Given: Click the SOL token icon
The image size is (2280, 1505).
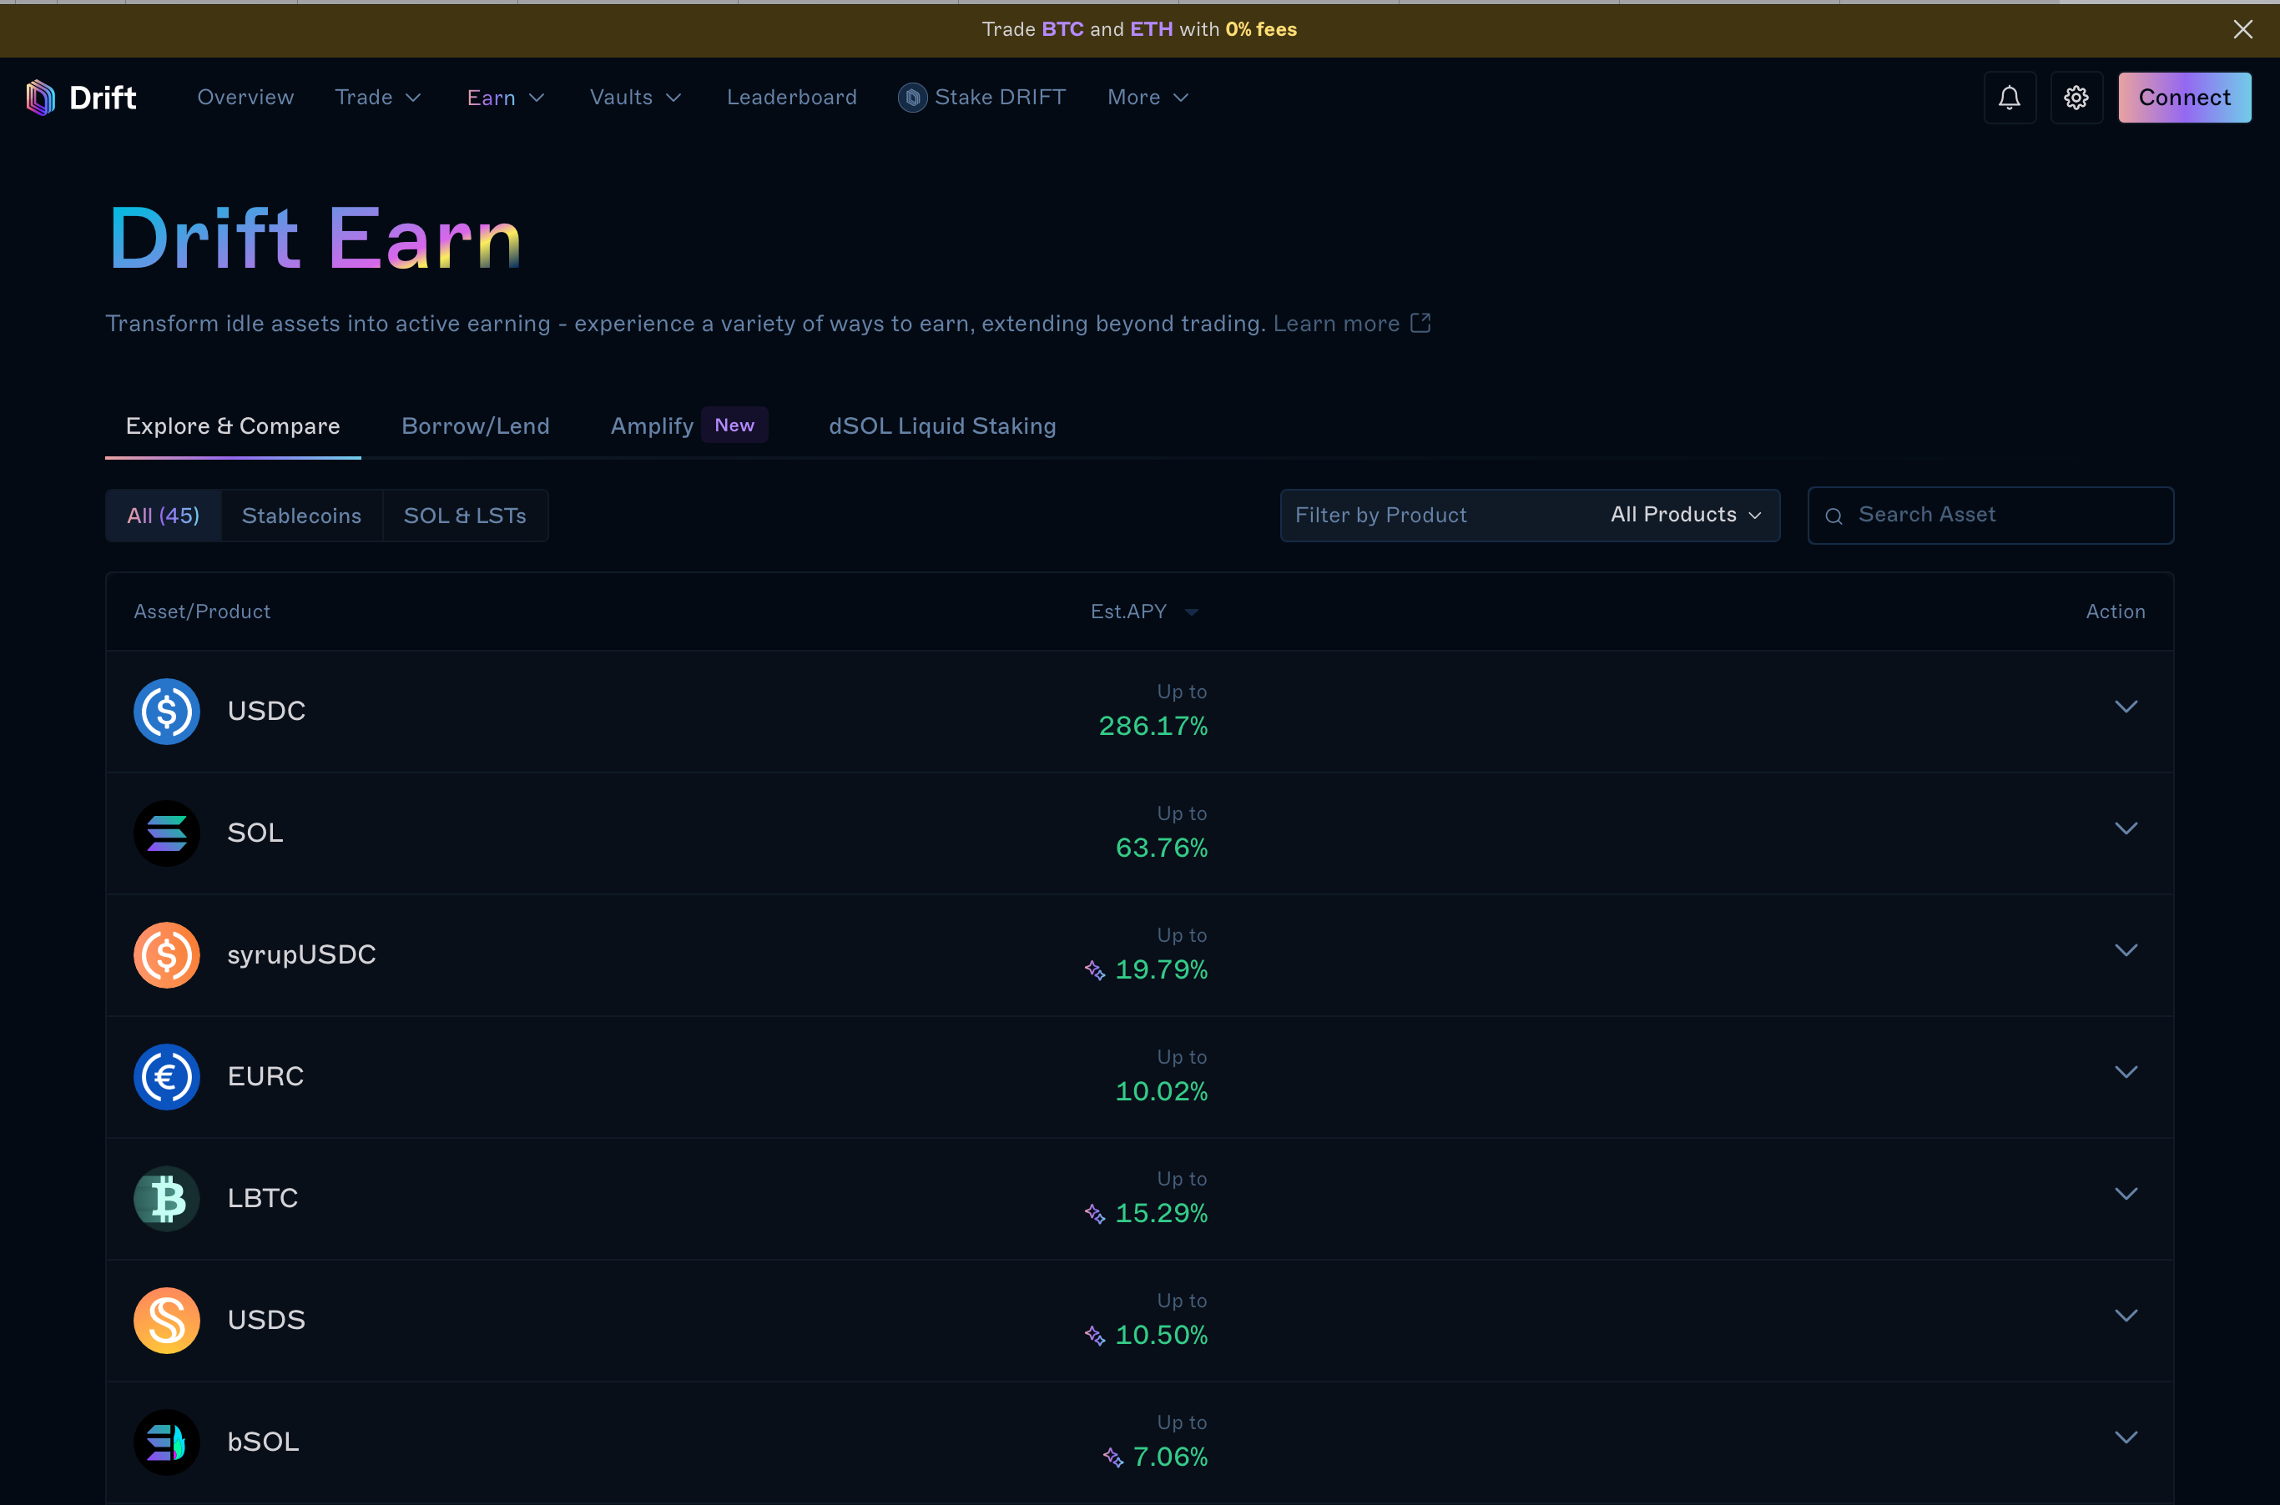Looking at the screenshot, I should (x=166, y=833).
